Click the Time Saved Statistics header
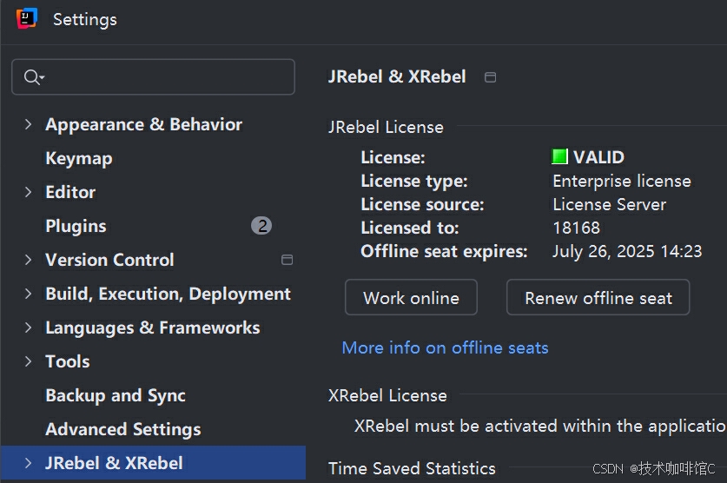This screenshot has width=727, height=483. tap(412, 468)
